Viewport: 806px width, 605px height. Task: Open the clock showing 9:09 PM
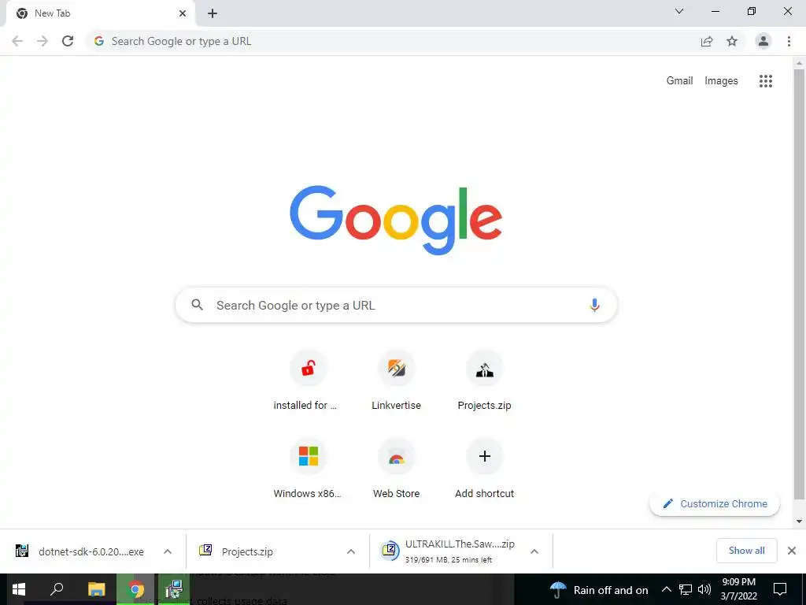point(738,589)
